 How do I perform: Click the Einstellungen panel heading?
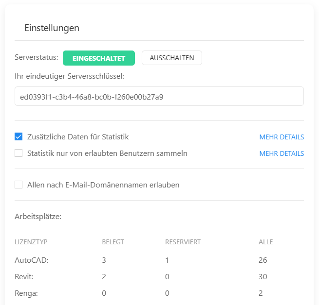tap(52, 28)
